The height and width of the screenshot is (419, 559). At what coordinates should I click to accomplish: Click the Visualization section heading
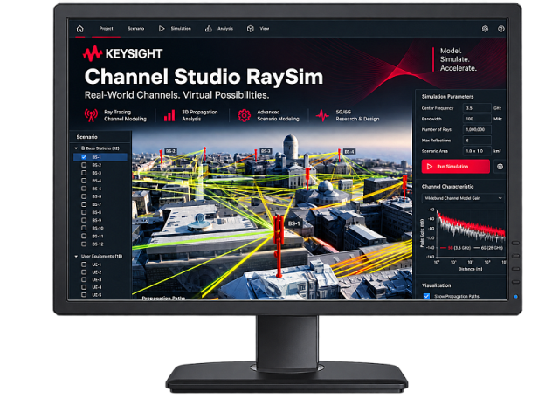click(437, 285)
